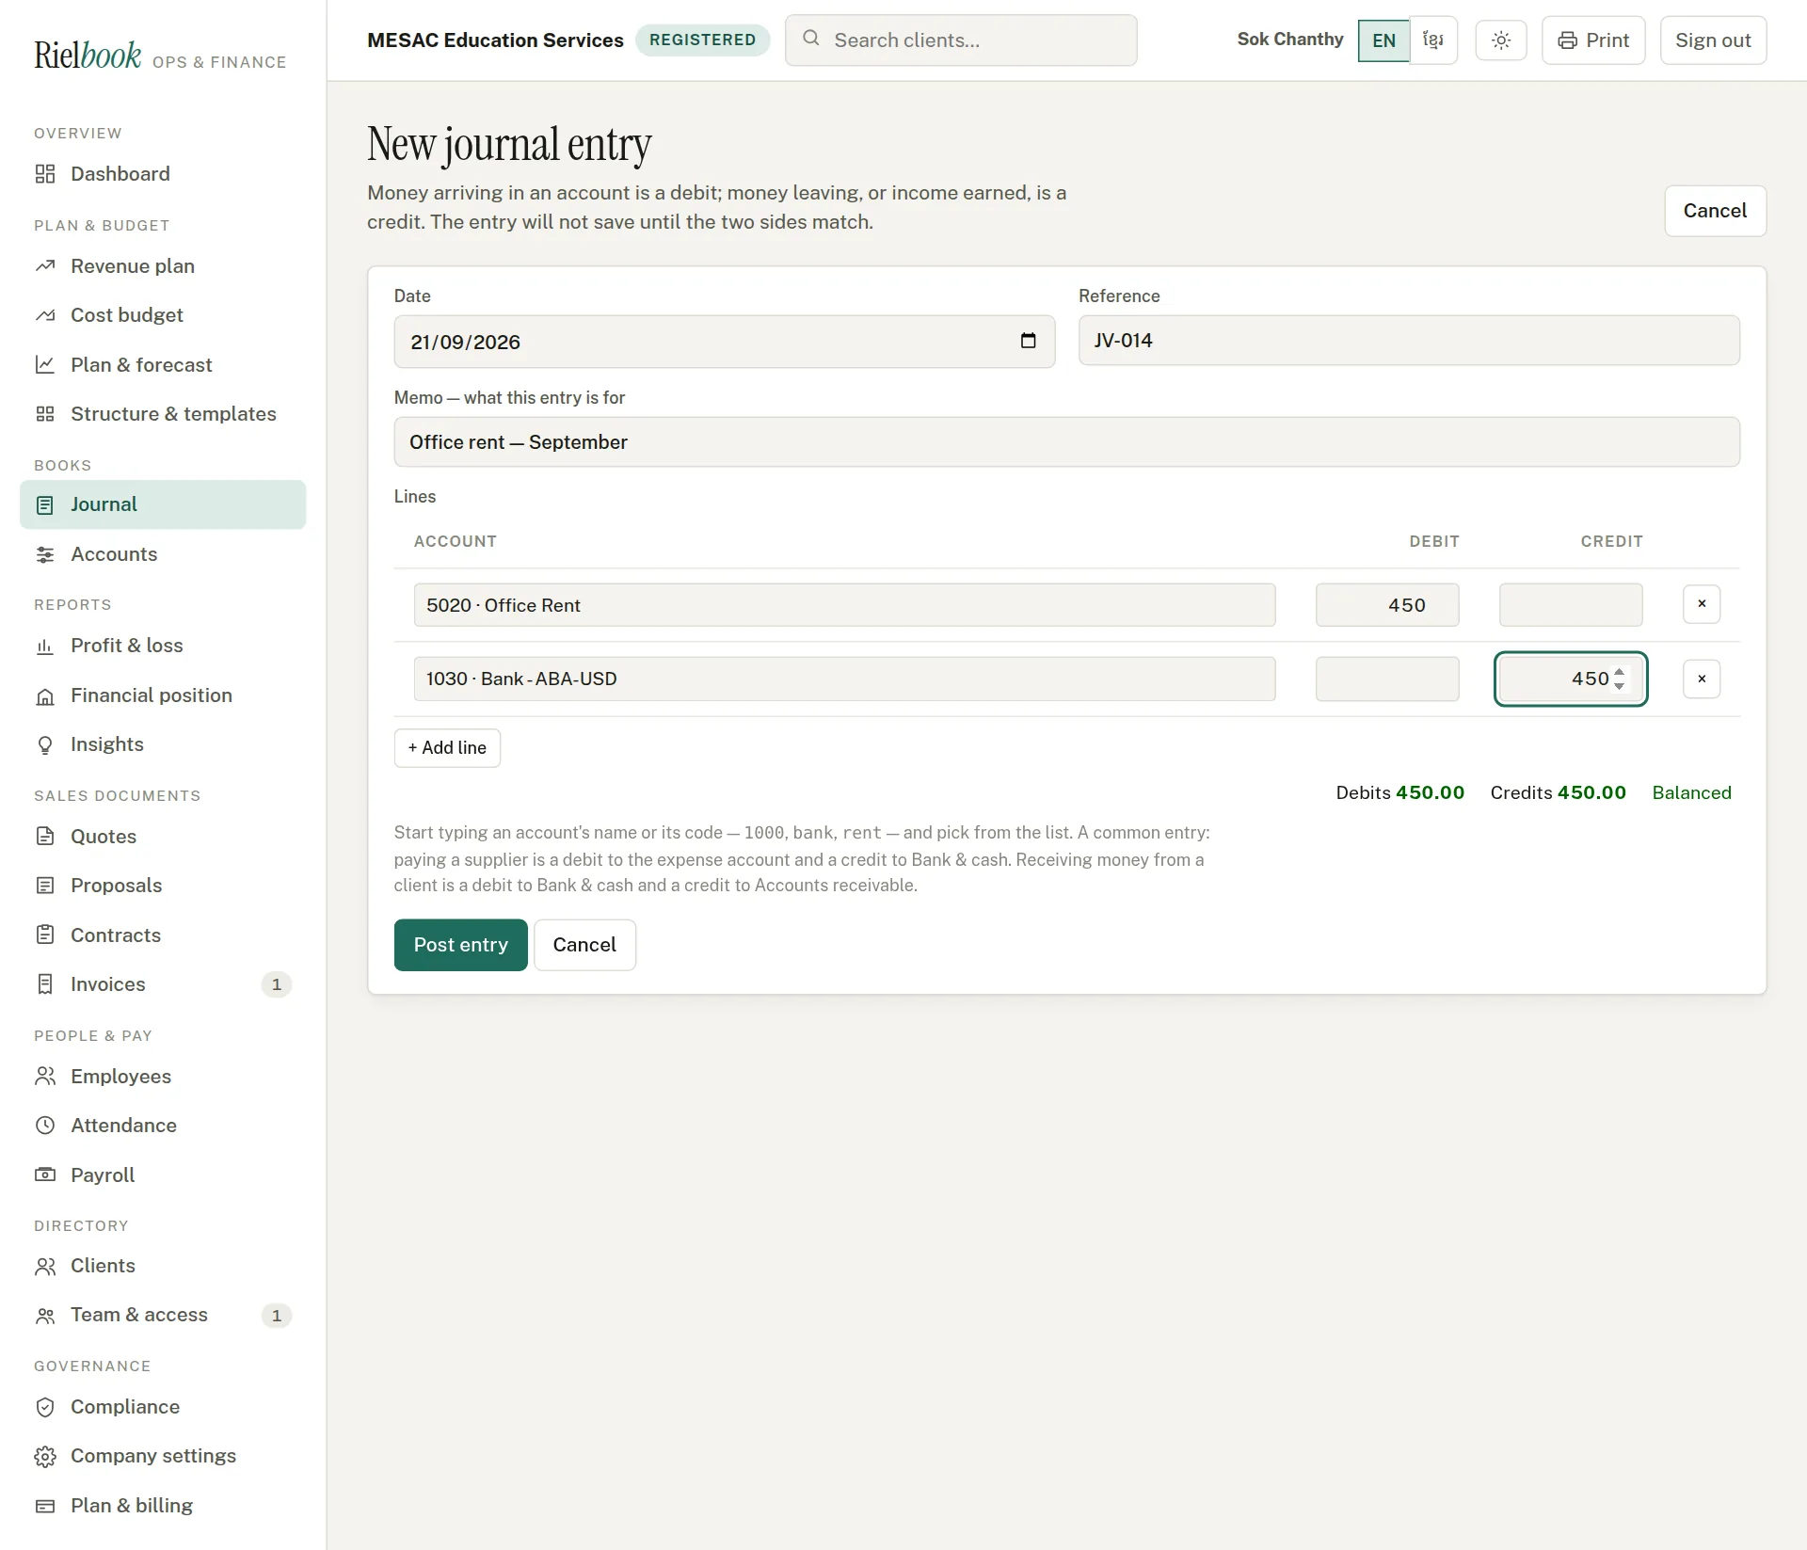Open Financial position report
The height and width of the screenshot is (1550, 1807).
coord(163,695)
